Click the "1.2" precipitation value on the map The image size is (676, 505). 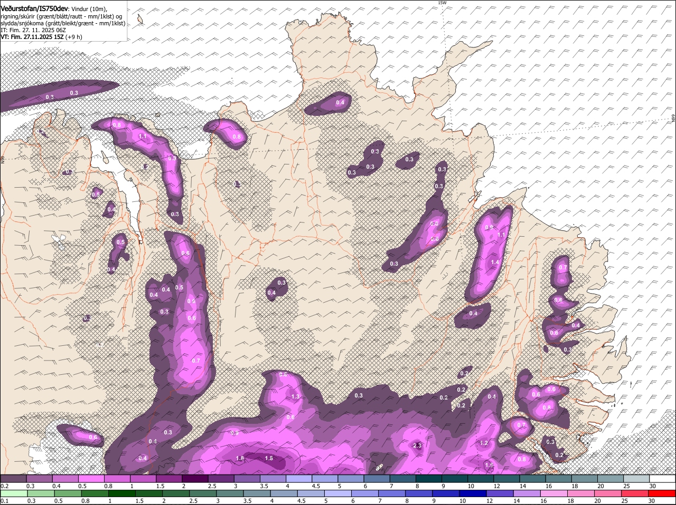484,443
